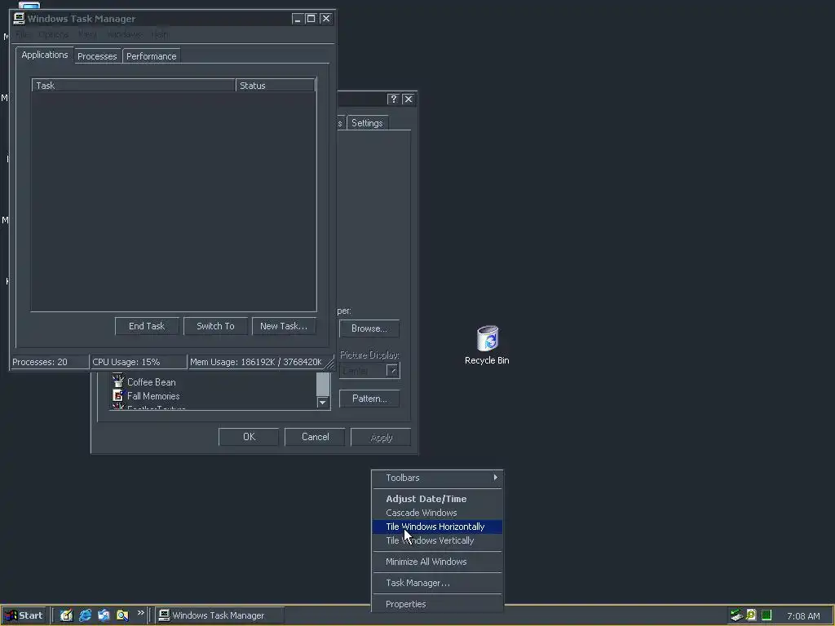The image size is (835, 626).
Task: Expand the Toolbars submenu
Action: click(x=437, y=478)
